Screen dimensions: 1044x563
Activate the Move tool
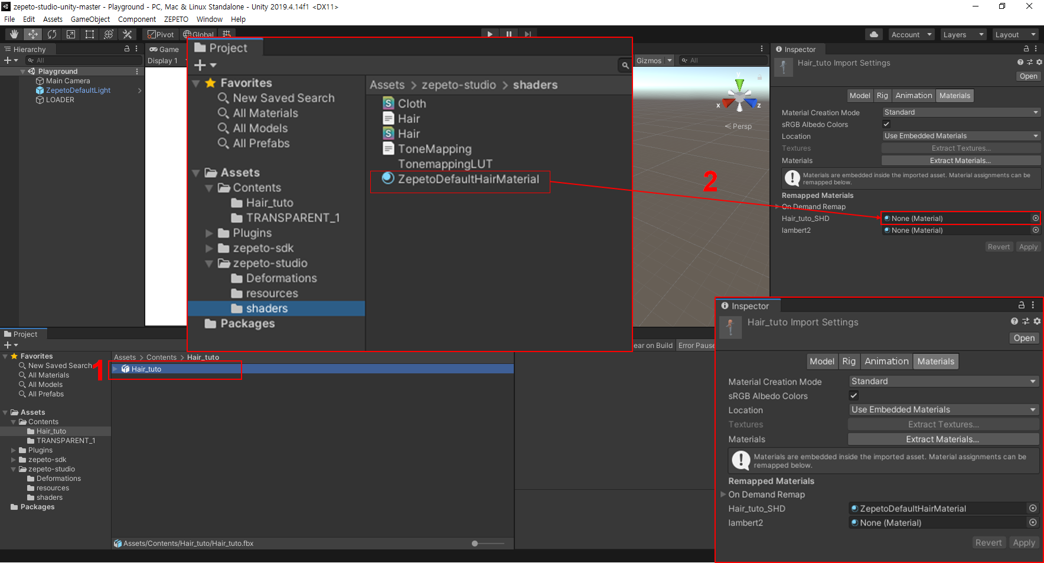pyautogui.click(x=33, y=34)
